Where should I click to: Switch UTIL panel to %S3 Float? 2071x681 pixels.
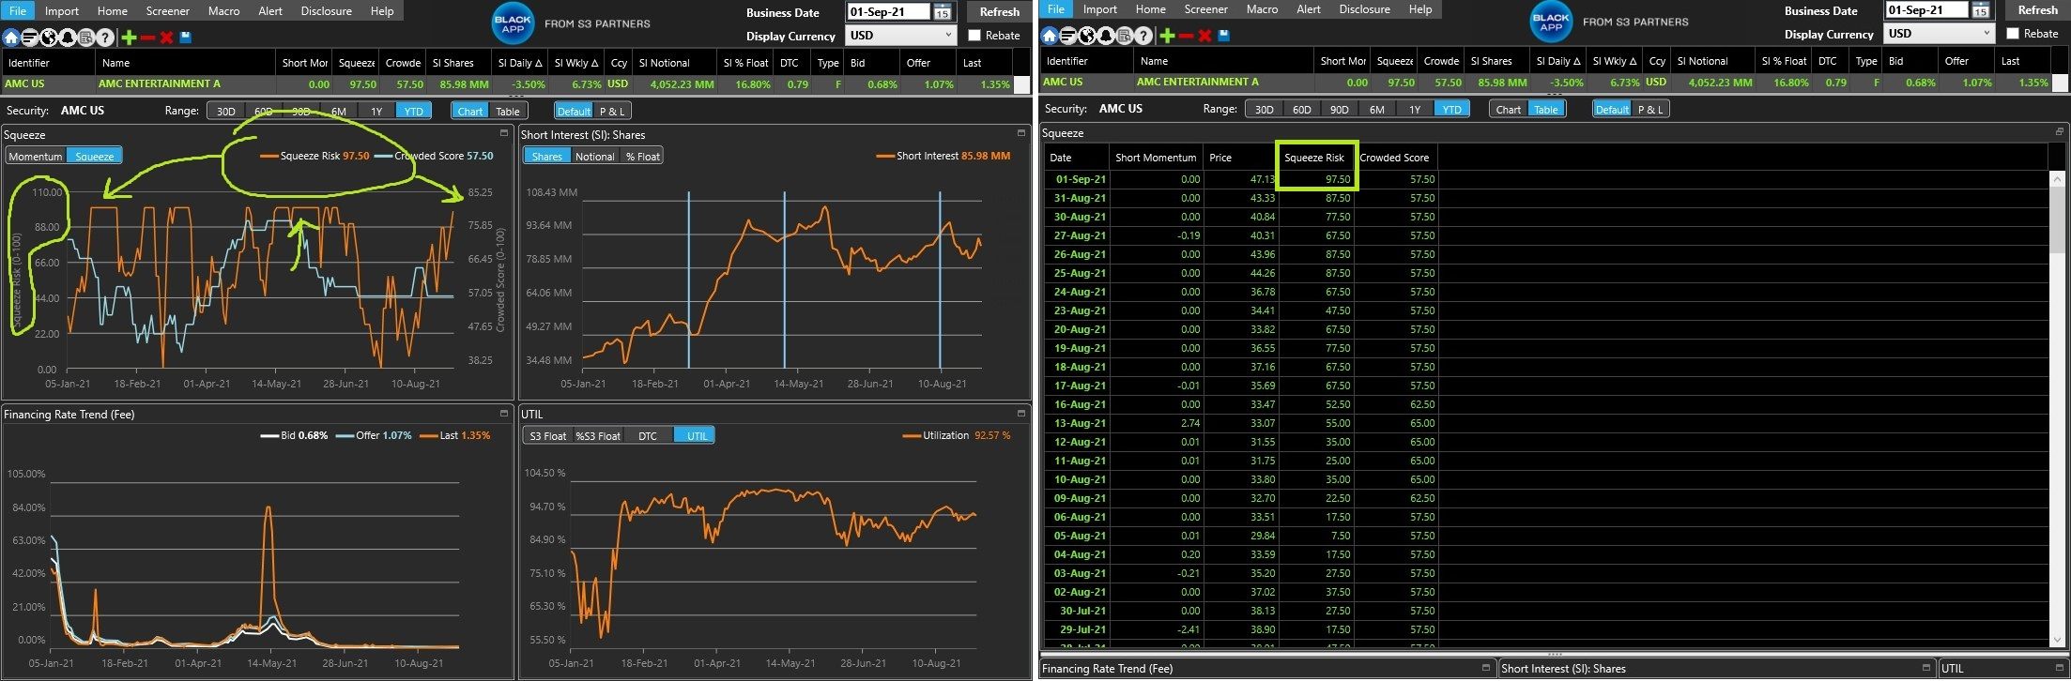(598, 436)
